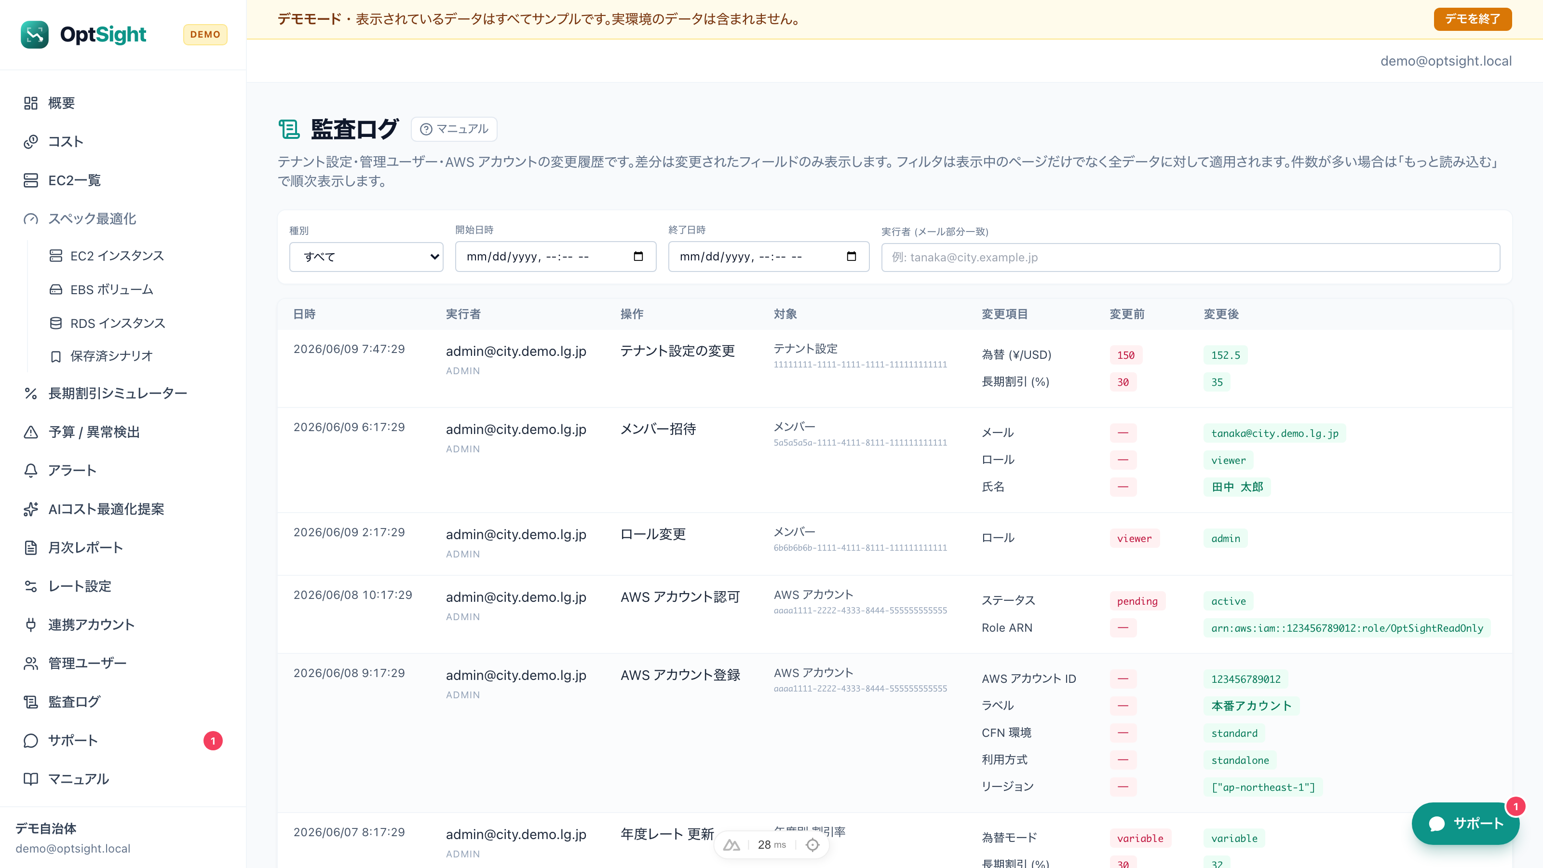Click the OptSight logo icon
The width and height of the screenshot is (1543, 868).
[34, 35]
